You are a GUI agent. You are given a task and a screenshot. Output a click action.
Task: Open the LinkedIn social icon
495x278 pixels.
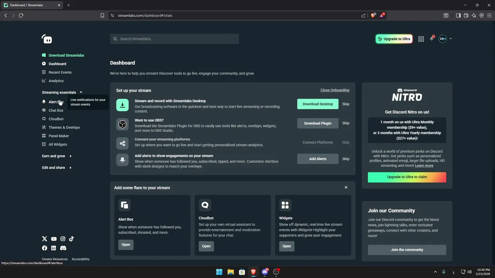tap(53, 248)
